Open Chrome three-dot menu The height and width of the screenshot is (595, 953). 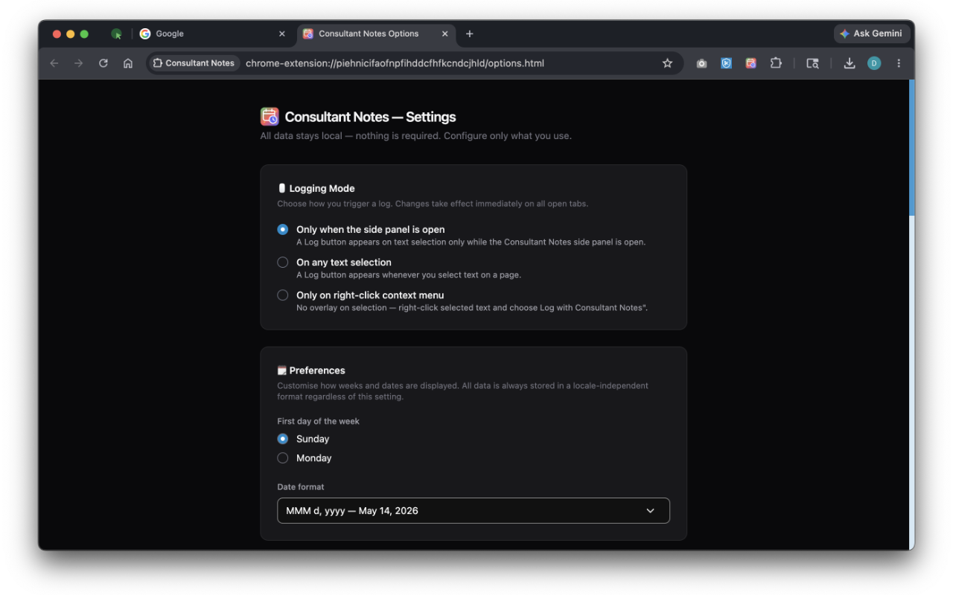[899, 63]
